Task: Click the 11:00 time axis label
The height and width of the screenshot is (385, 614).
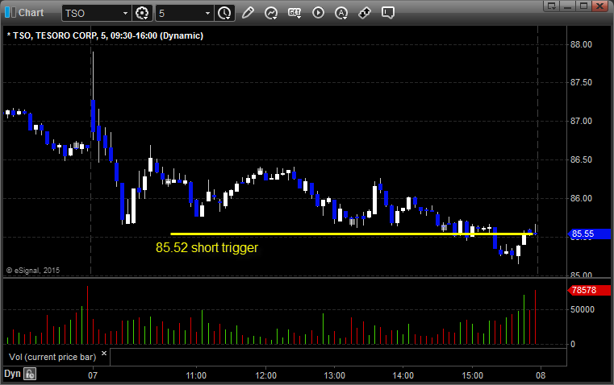Action: coord(196,375)
